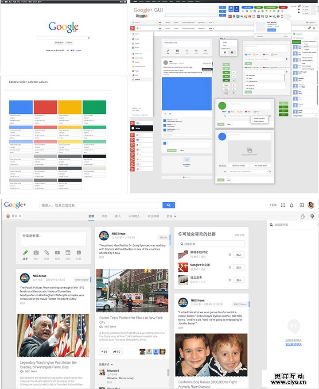This screenshot has width=319, height=389.
Task: Click the 搜索人、信息页或信息 search field
Action: 101,205
